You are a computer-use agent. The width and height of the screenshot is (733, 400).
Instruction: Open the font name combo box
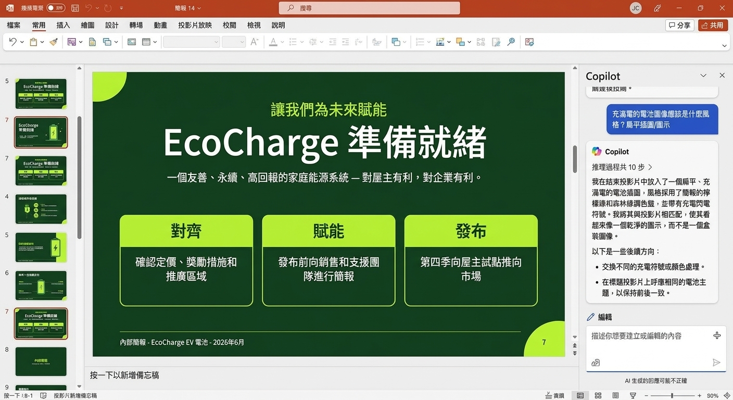click(x=192, y=42)
